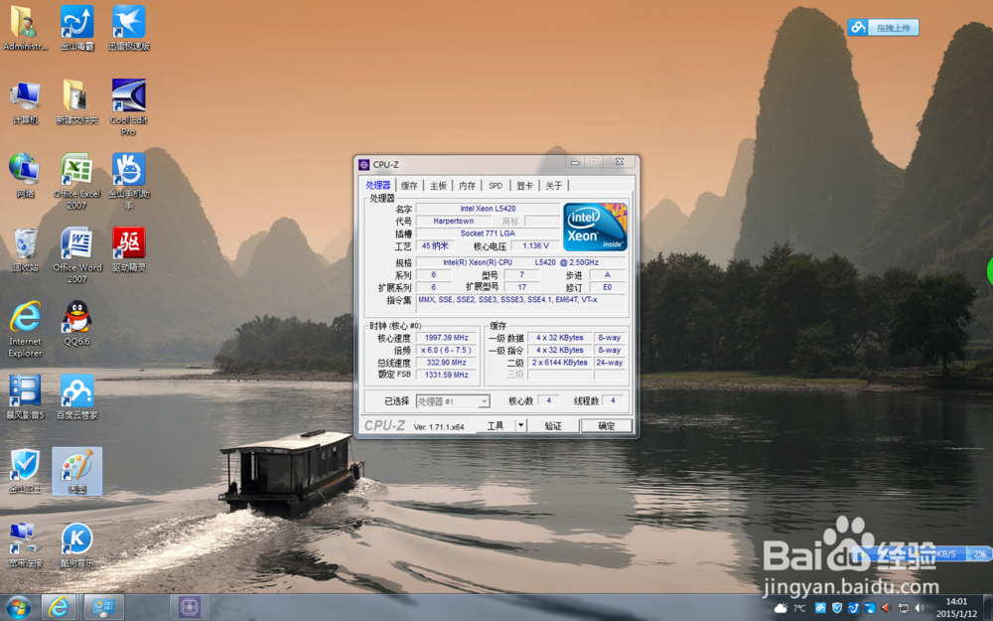
Task: Click the Intel Xeon inside logo
Action: [x=595, y=227]
